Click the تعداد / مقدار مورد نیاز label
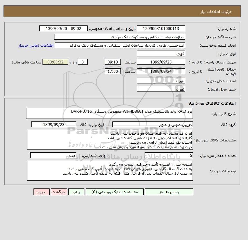The height and width of the screenshot is (240, 248). coord(218,156)
